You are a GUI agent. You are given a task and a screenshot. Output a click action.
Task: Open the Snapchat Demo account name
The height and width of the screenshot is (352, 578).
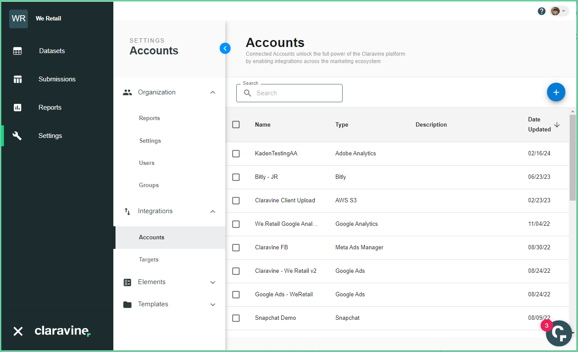pyautogui.click(x=275, y=318)
